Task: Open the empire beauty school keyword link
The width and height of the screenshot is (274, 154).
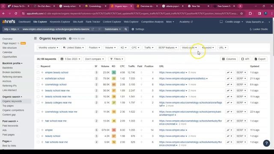Action: pyautogui.click(x=57, y=72)
